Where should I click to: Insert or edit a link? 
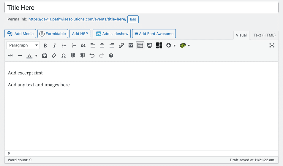coord(121,46)
